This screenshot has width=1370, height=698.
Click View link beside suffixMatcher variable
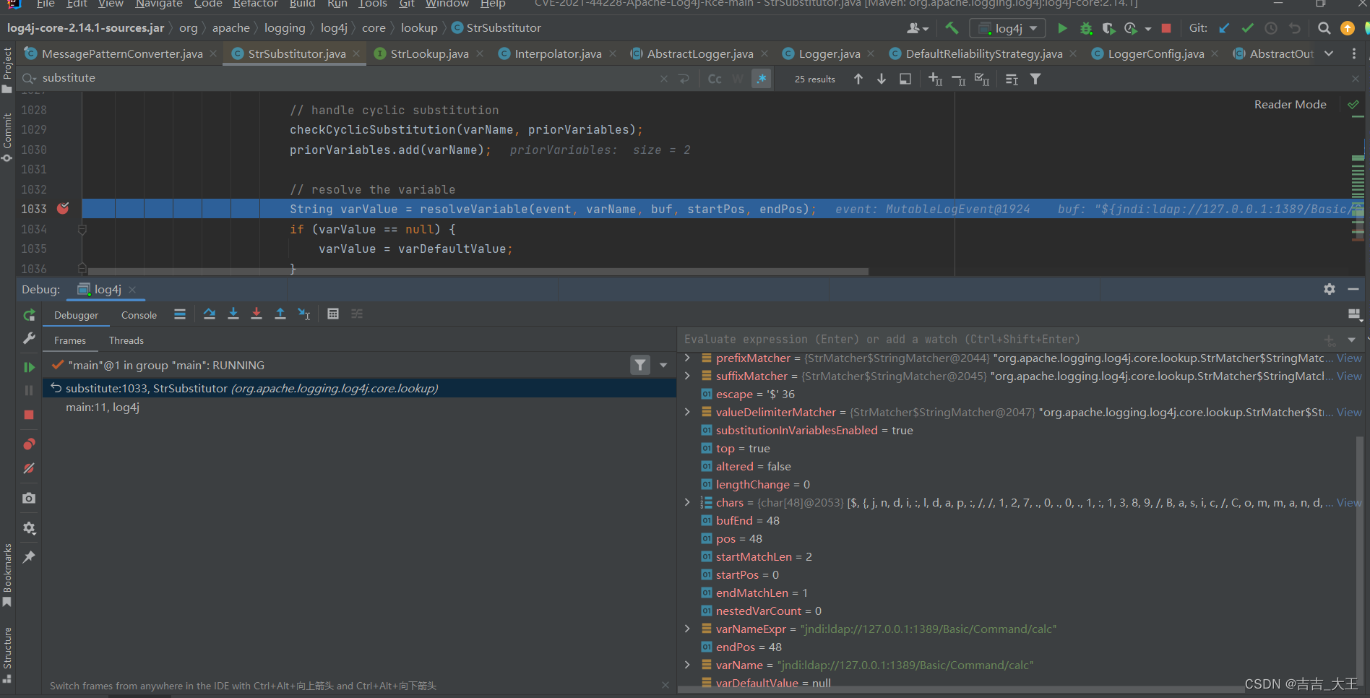(1348, 376)
